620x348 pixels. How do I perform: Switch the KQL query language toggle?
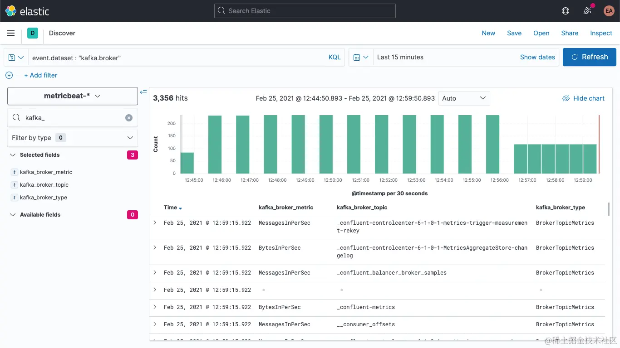click(x=335, y=57)
